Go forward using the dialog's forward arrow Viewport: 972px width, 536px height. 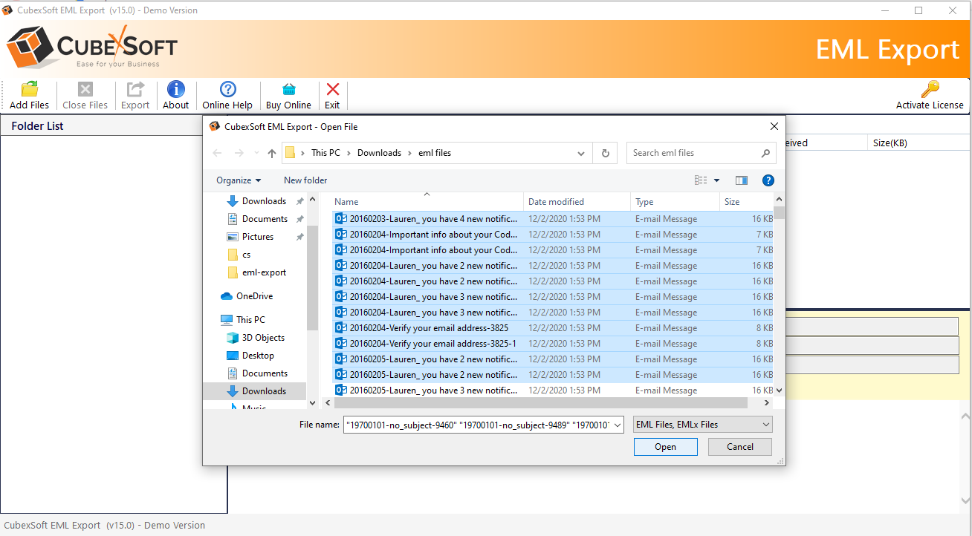[x=239, y=153]
